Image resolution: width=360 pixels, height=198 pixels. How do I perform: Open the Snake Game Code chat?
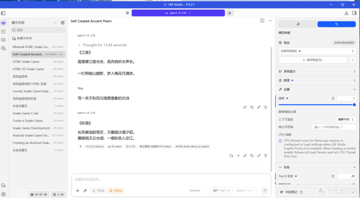pos(38,114)
